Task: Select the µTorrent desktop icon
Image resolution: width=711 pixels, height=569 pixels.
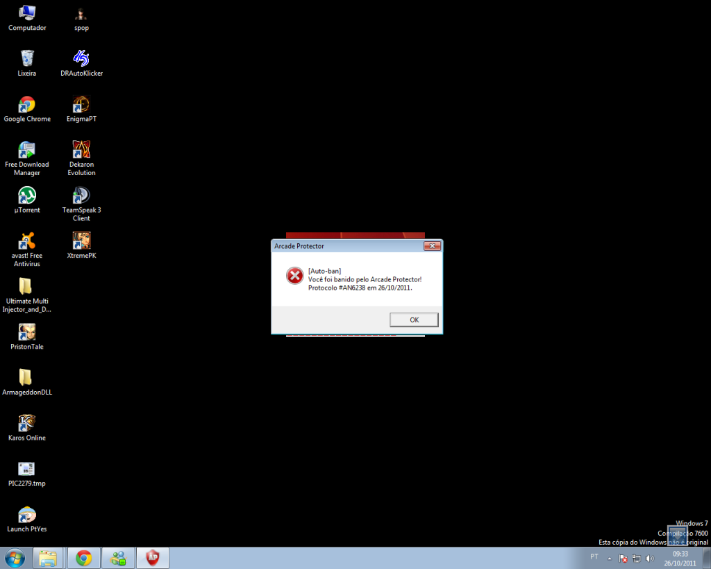Action: 27,196
